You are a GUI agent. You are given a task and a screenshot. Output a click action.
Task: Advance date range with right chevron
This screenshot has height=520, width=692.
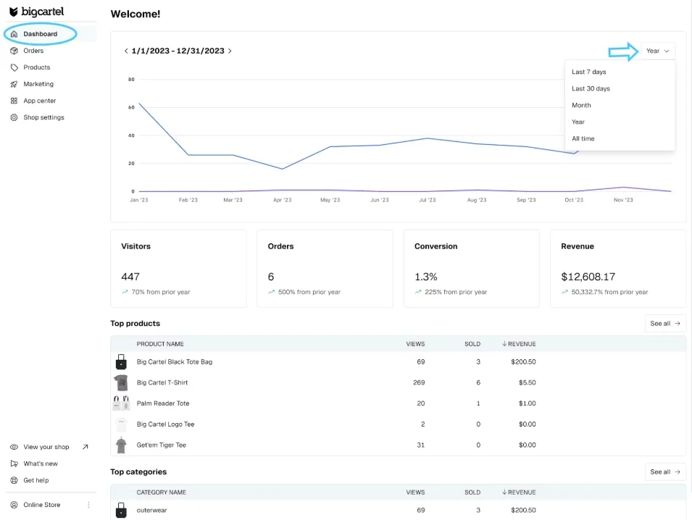pos(230,51)
